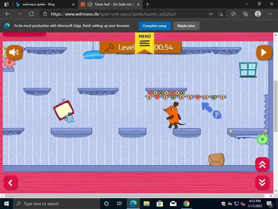Click the 00:54 timer display
Screen dimensions: 278x209
point(163,47)
